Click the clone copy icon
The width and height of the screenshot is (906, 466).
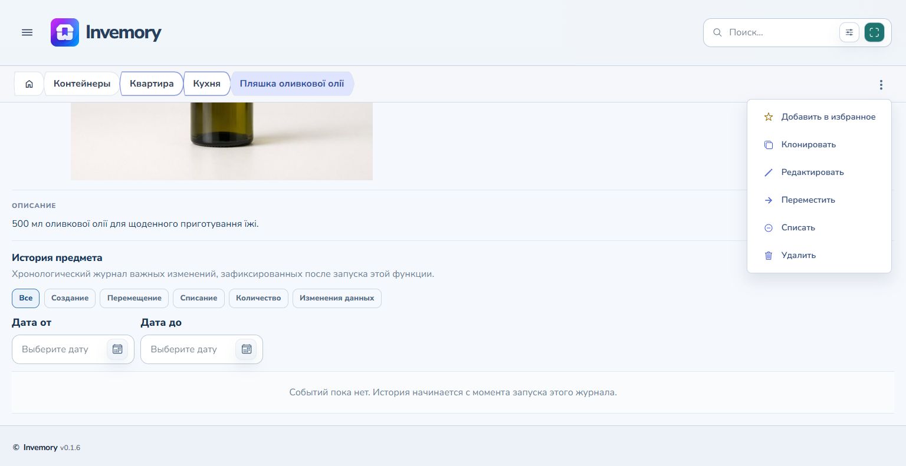tap(769, 145)
